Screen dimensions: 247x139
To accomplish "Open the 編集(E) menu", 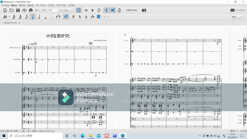I will pyautogui.click(x=14, y=5).
